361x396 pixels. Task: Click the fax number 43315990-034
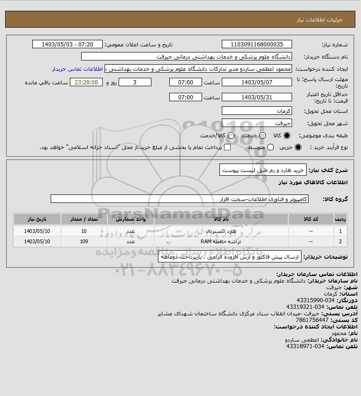pyautogui.click(x=315, y=300)
